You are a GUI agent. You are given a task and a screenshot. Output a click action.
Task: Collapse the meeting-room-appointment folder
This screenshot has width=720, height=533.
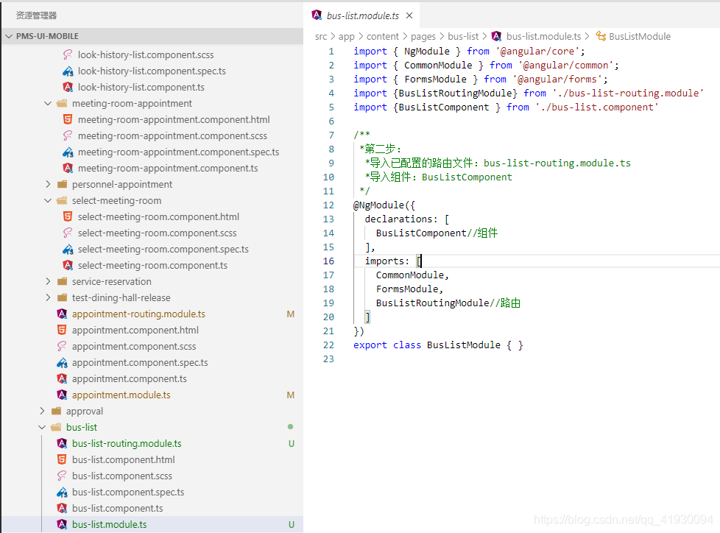click(x=48, y=104)
